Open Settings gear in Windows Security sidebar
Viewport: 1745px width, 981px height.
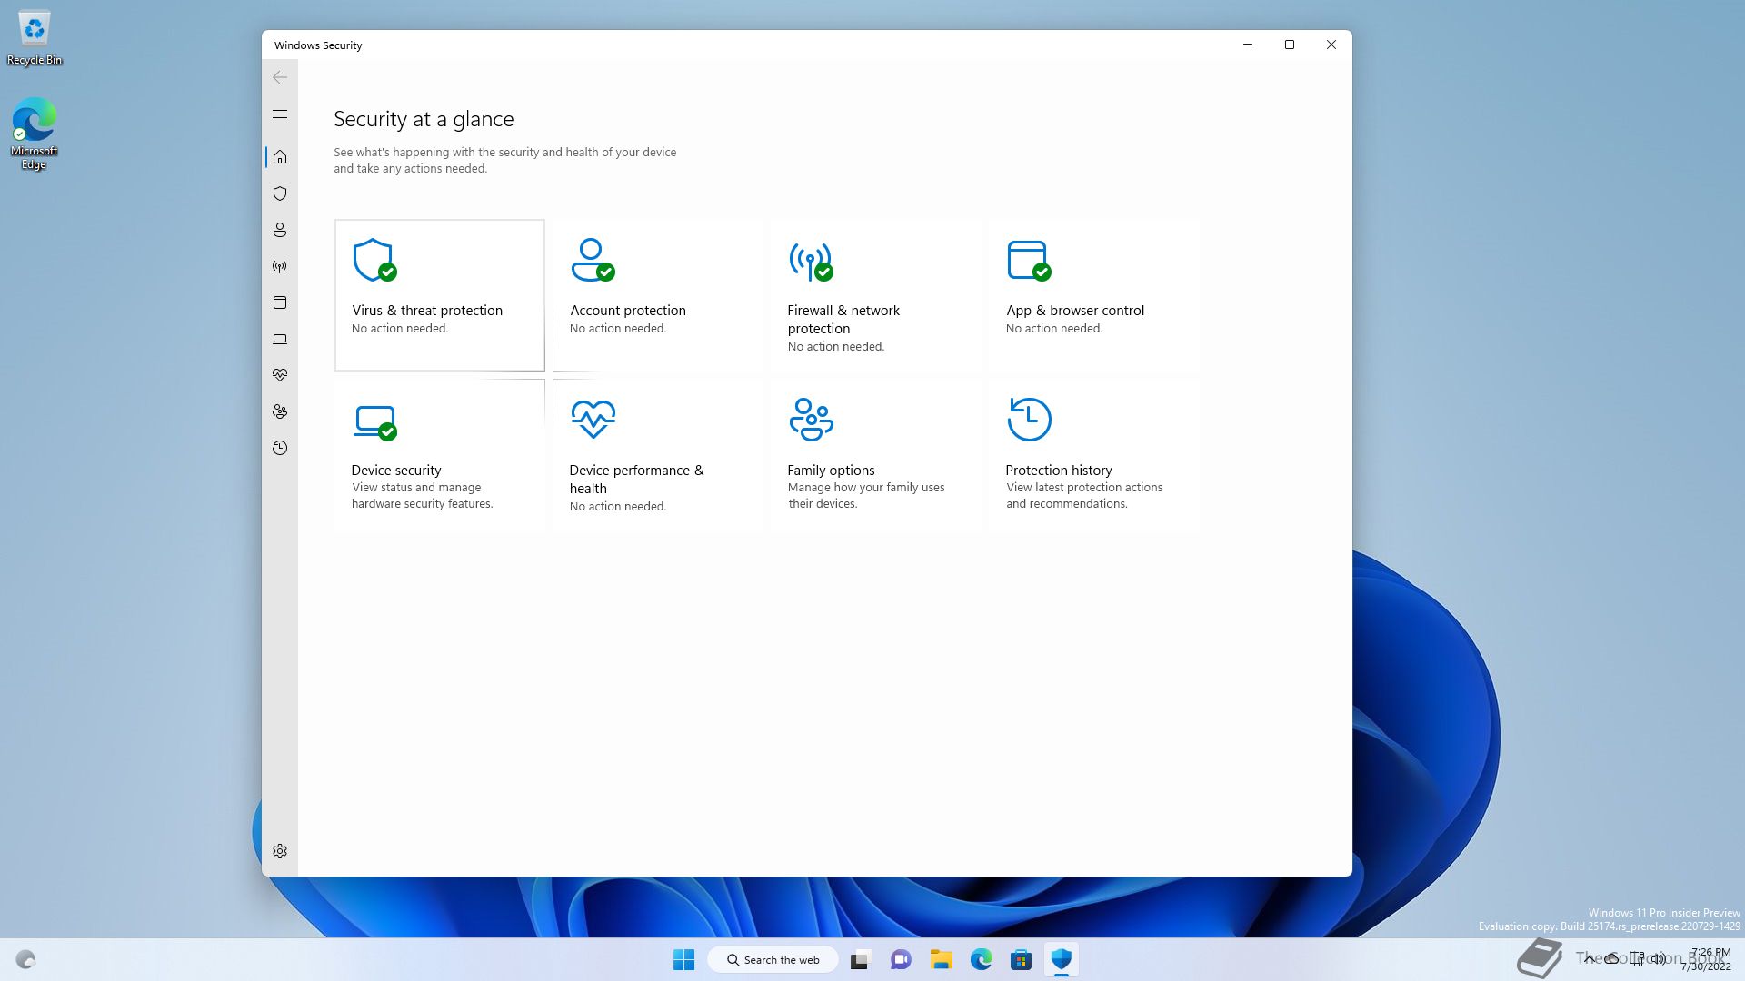280,851
